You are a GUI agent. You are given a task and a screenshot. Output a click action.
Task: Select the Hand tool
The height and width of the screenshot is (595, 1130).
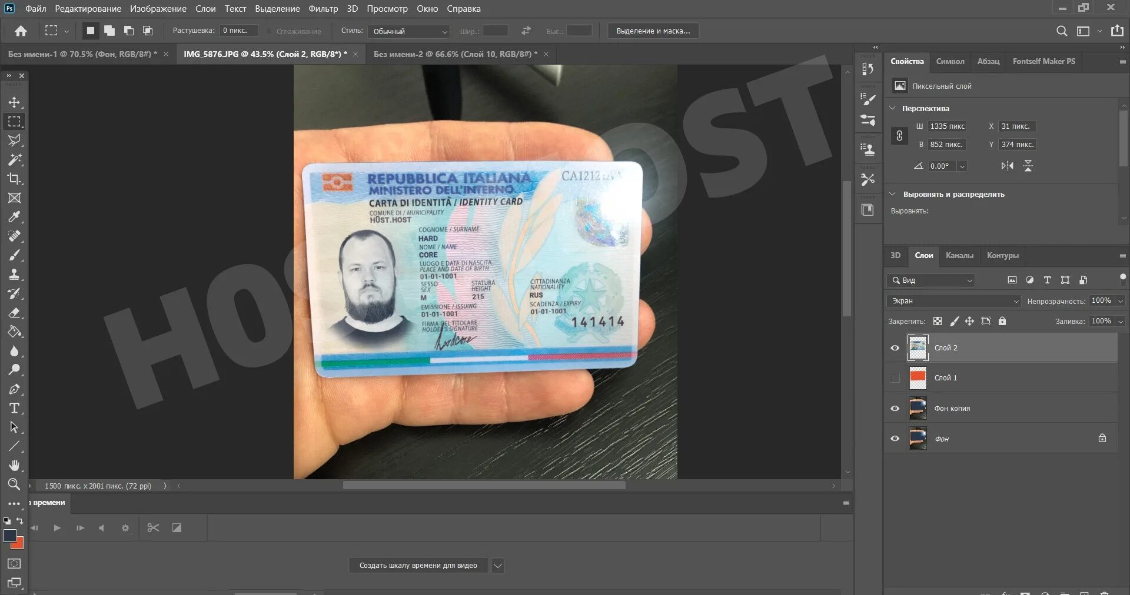coord(14,466)
